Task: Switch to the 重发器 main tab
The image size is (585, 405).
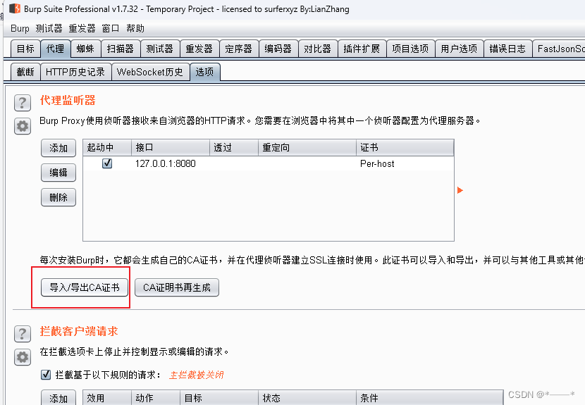Action: click(199, 49)
